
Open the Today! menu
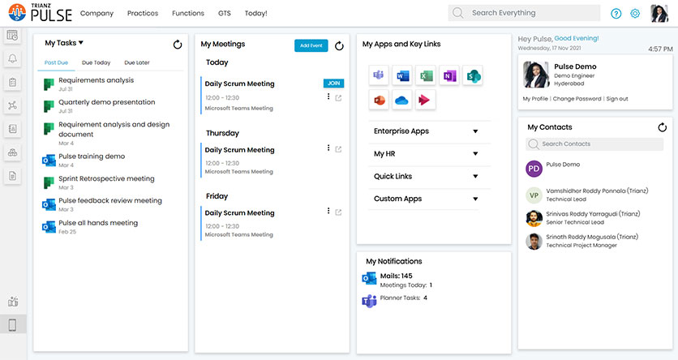pyautogui.click(x=256, y=14)
